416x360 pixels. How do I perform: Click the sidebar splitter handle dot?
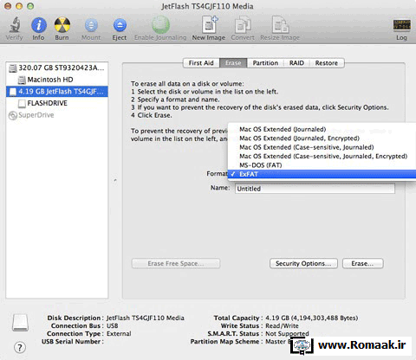pyautogui.click(x=115, y=180)
